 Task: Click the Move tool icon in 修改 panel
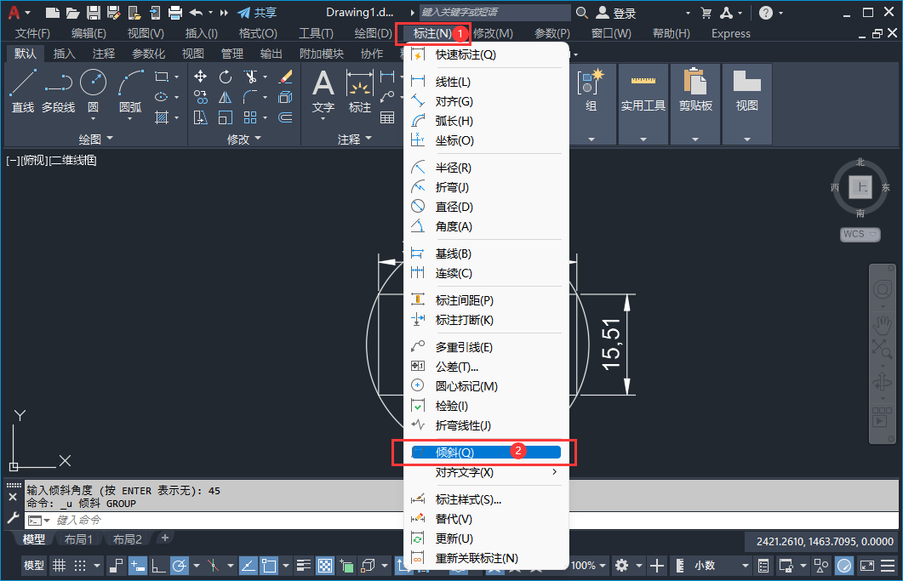[x=200, y=77]
